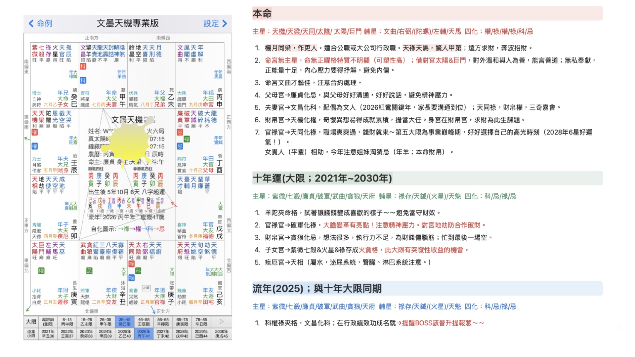The width and height of the screenshot is (635, 357).
Task: Go back to 命例 with the left chevron
Action: (x=31, y=23)
